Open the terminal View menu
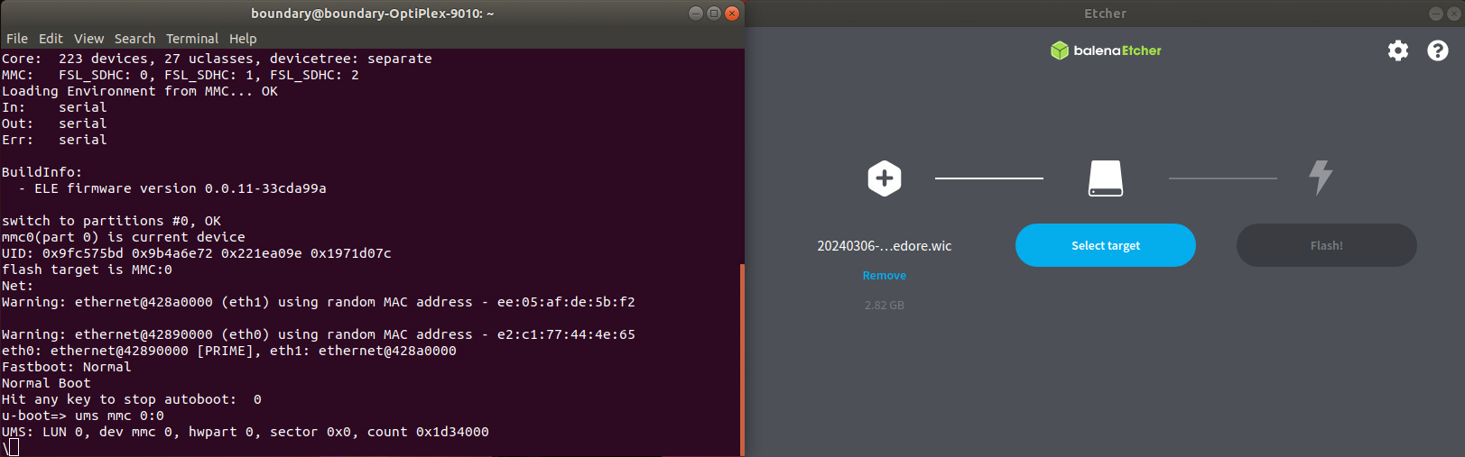This screenshot has width=1465, height=457. (x=88, y=39)
